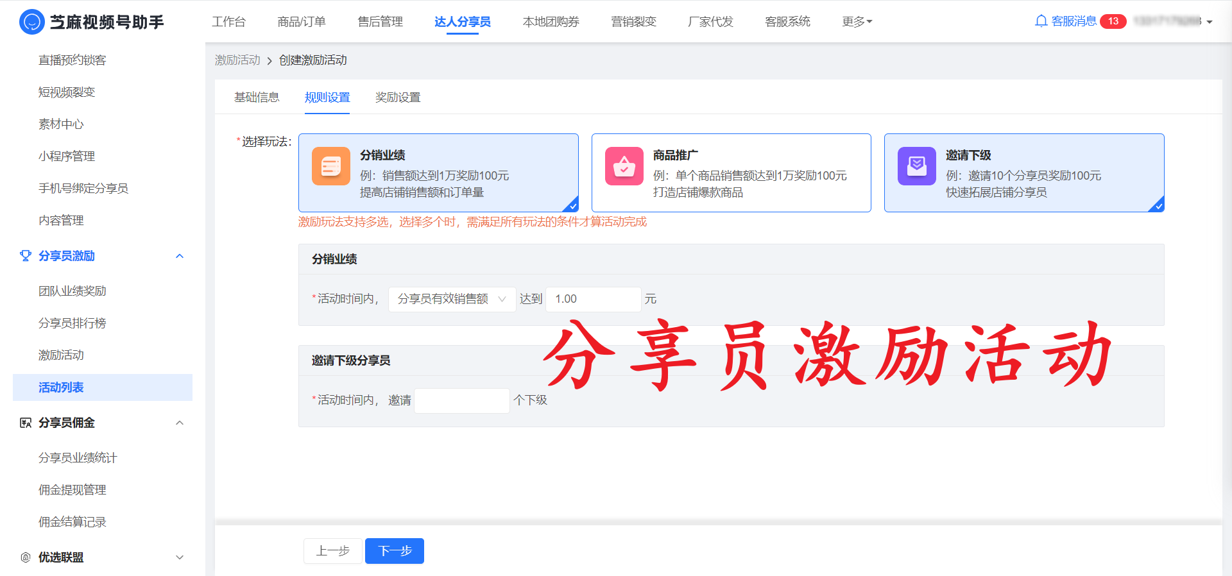This screenshot has width=1232, height=576.
Task: Collapse the 分享员佣金 sidebar section
Action: (180, 423)
